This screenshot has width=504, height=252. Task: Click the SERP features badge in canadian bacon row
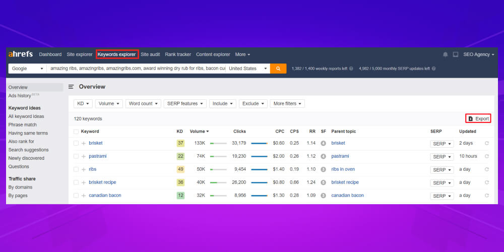click(x=324, y=196)
